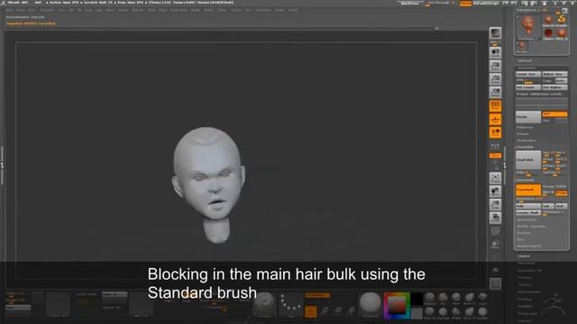Expand the Layers section
The image size is (577, 324).
click(x=524, y=256)
